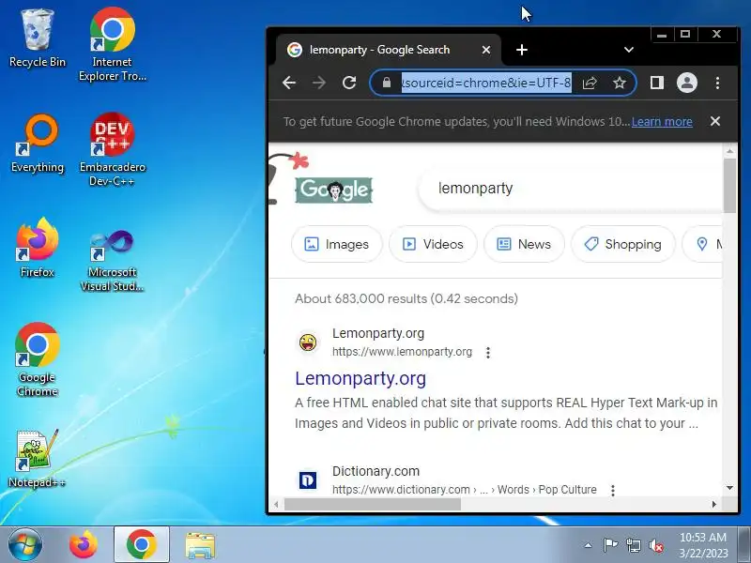Open Windows Start menu
Viewport: 751px width, 563px height.
coord(25,545)
